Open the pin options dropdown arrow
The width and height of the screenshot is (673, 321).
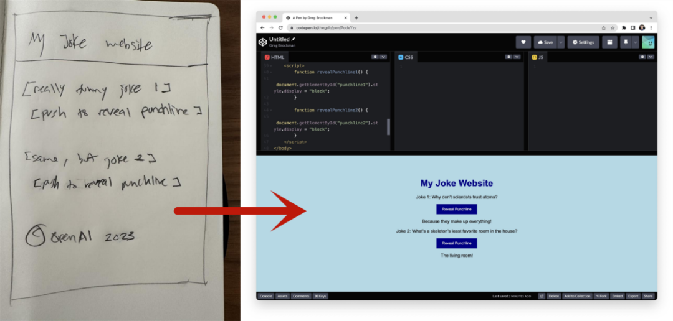[636, 42]
